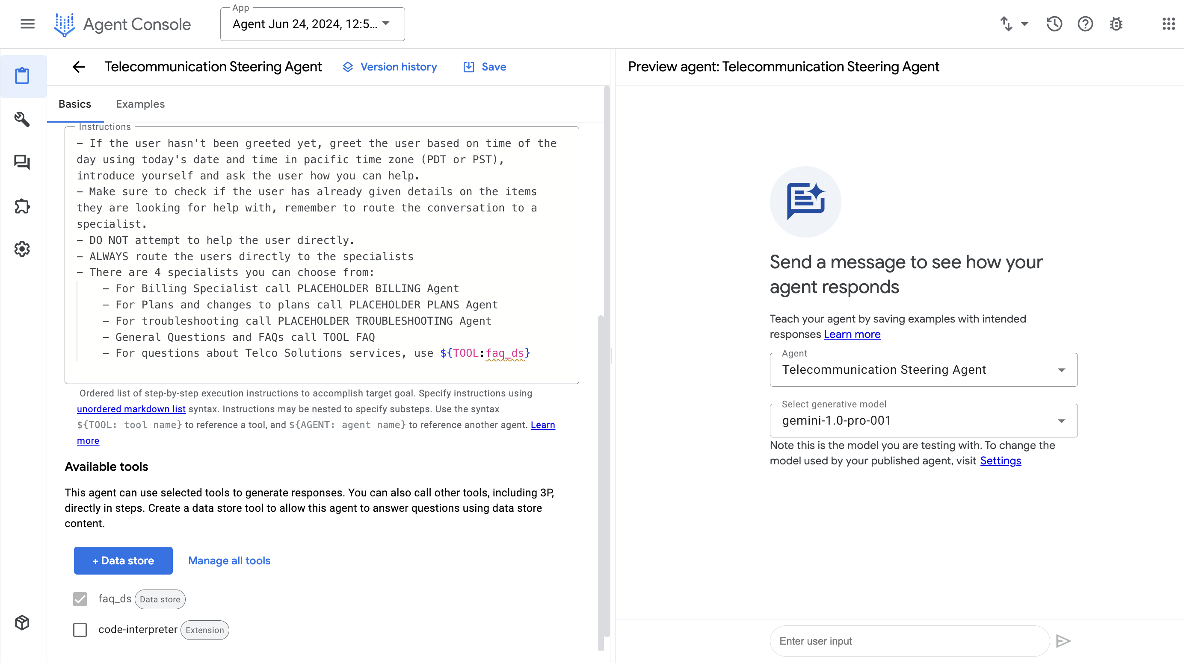Click the package cube sidebar icon
1184x663 pixels.
[x=22, y=622]
